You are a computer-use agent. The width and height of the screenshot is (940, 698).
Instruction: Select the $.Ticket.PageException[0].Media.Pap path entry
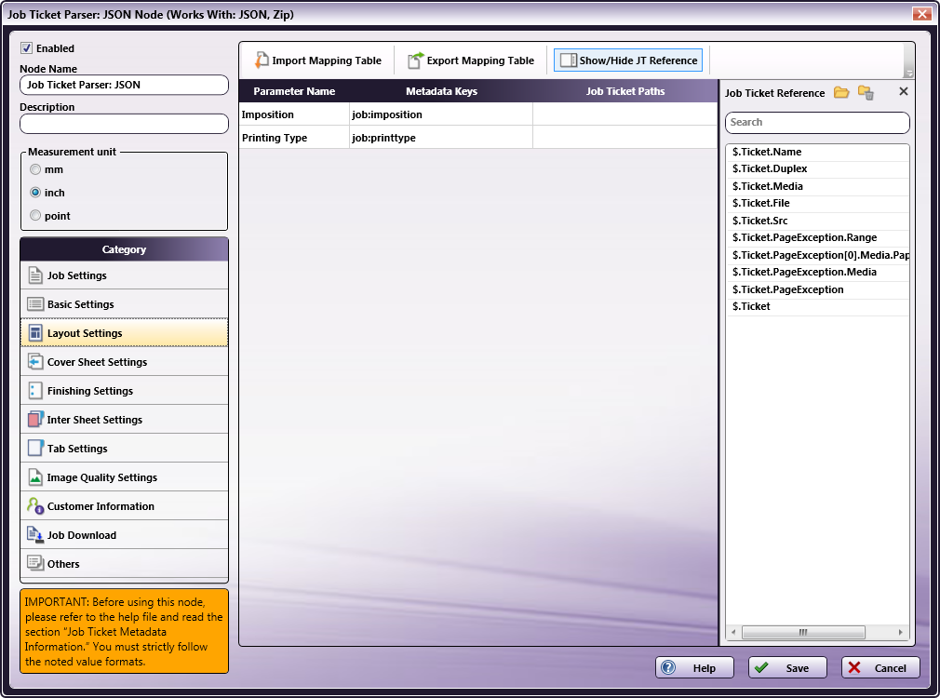pyautogui.click(x=817, y=255)
